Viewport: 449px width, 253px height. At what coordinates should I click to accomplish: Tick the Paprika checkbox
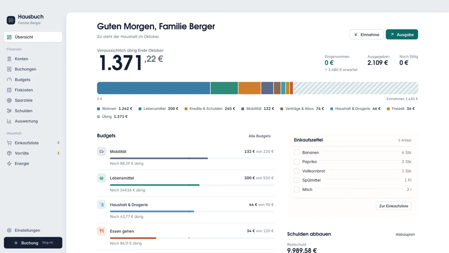297,162
